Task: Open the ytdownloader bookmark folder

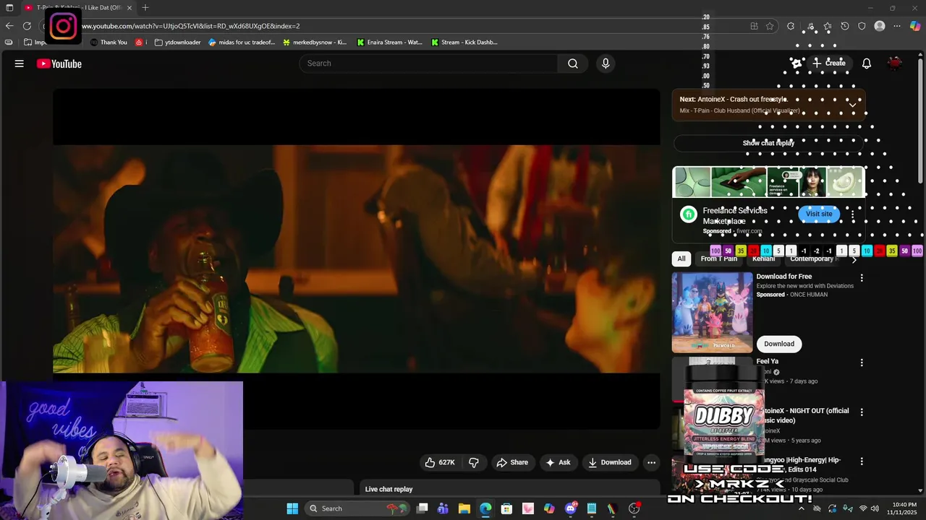Action: click(177, 43)
